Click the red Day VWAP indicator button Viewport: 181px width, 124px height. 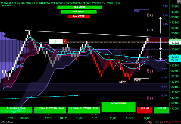[x=78, y=16]
